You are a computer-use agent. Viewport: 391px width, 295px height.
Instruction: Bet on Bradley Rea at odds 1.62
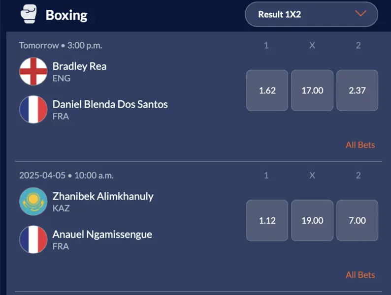[267, 90]
